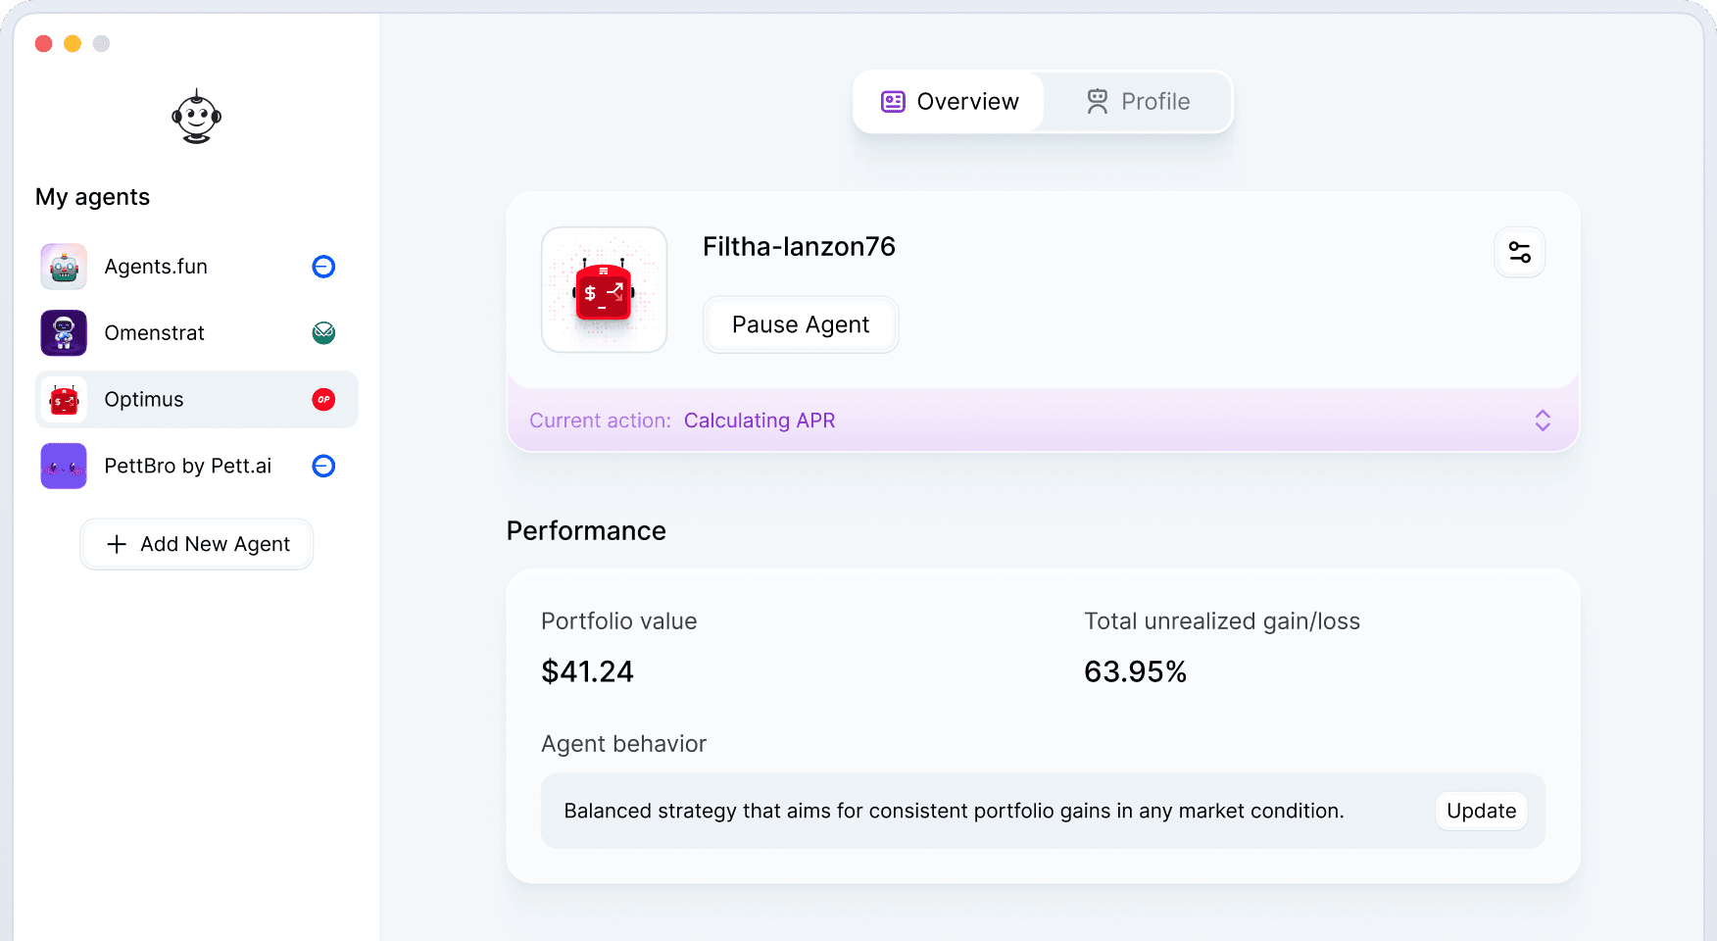
Task: Click the Omenstrat astronaut avatar icon
Action: point(64,333)
